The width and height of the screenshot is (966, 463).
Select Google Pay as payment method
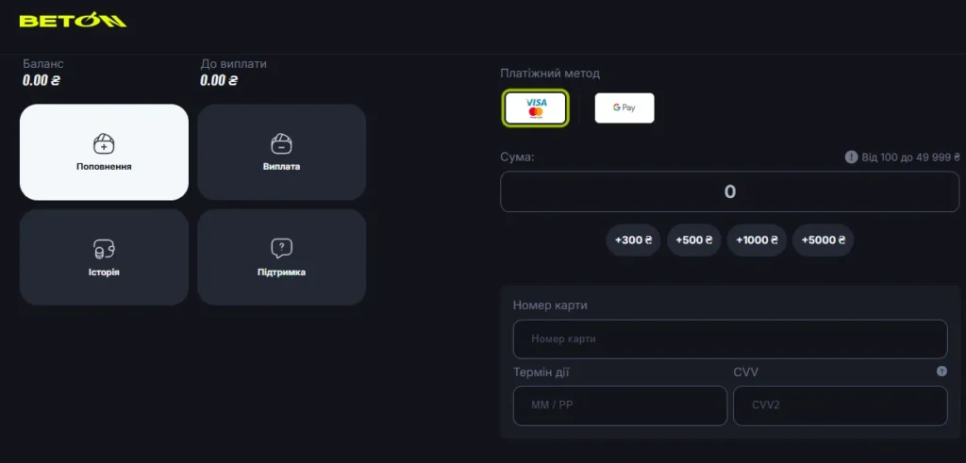[x=624, y=108]
